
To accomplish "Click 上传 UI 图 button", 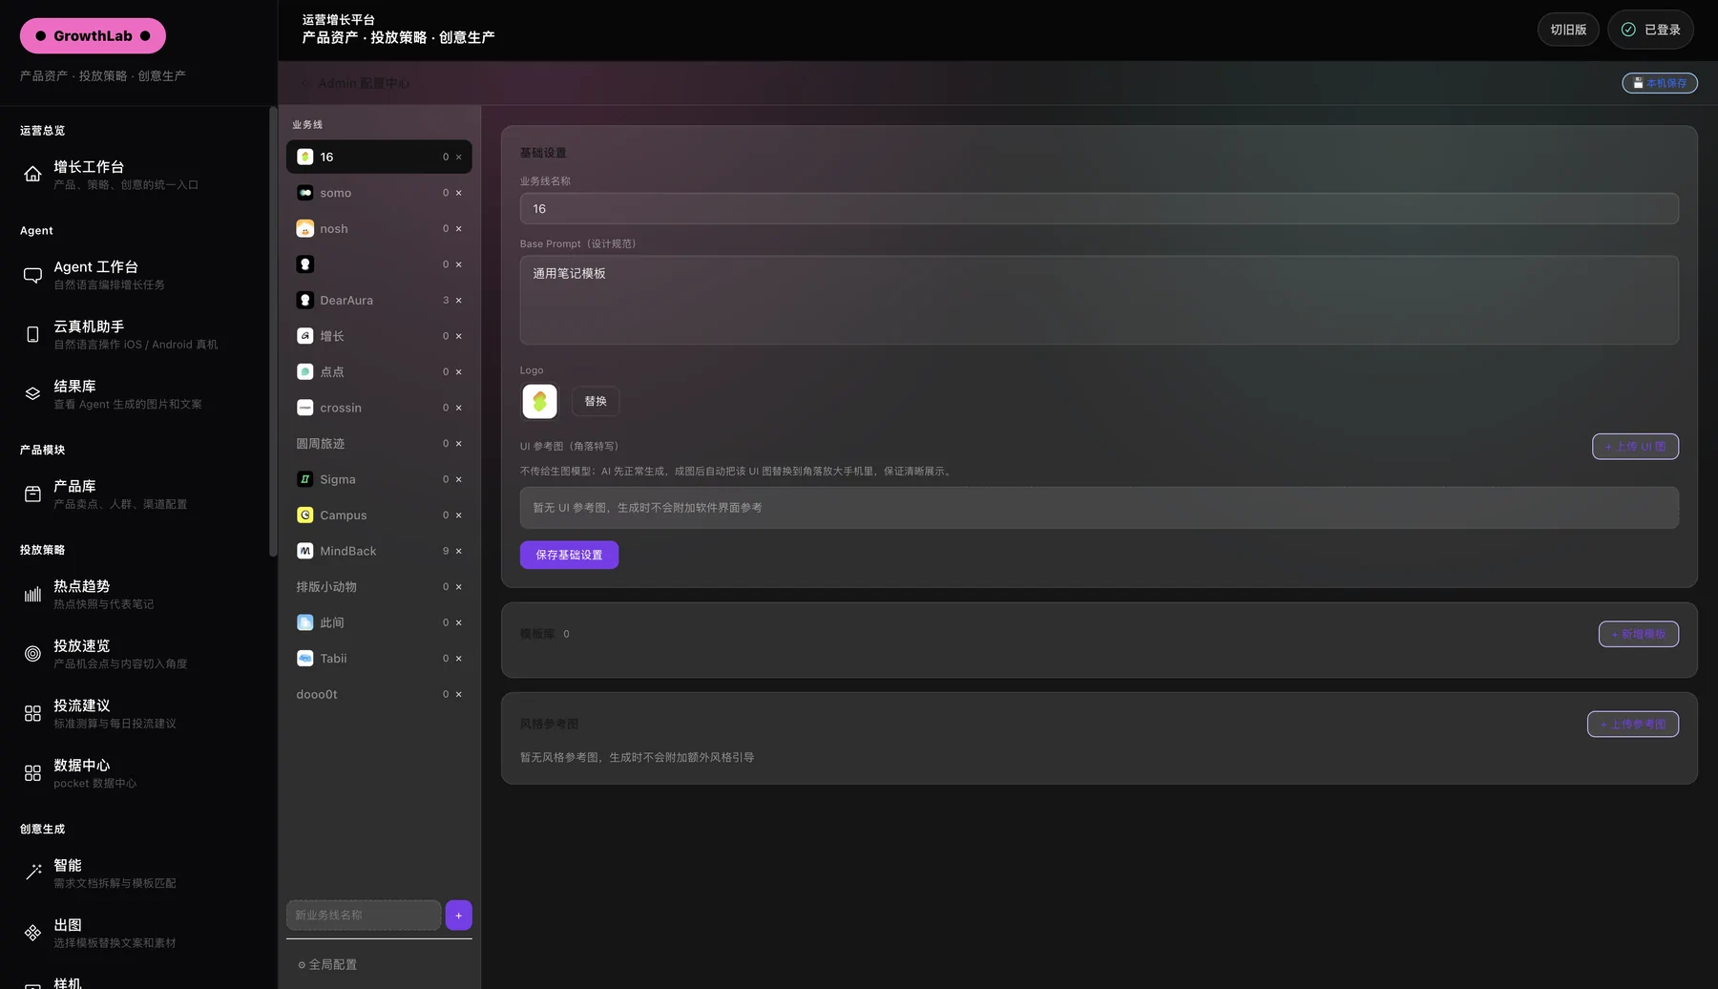I will tap(1635, 447).
